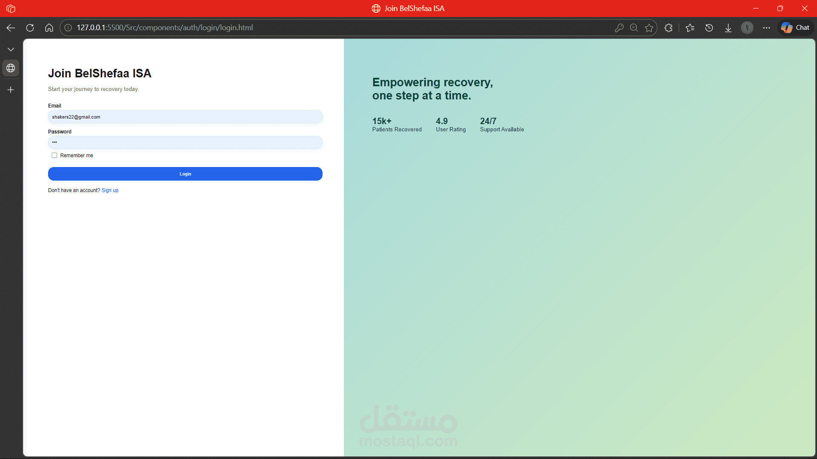Focus the Password input field

coord(185,142)
